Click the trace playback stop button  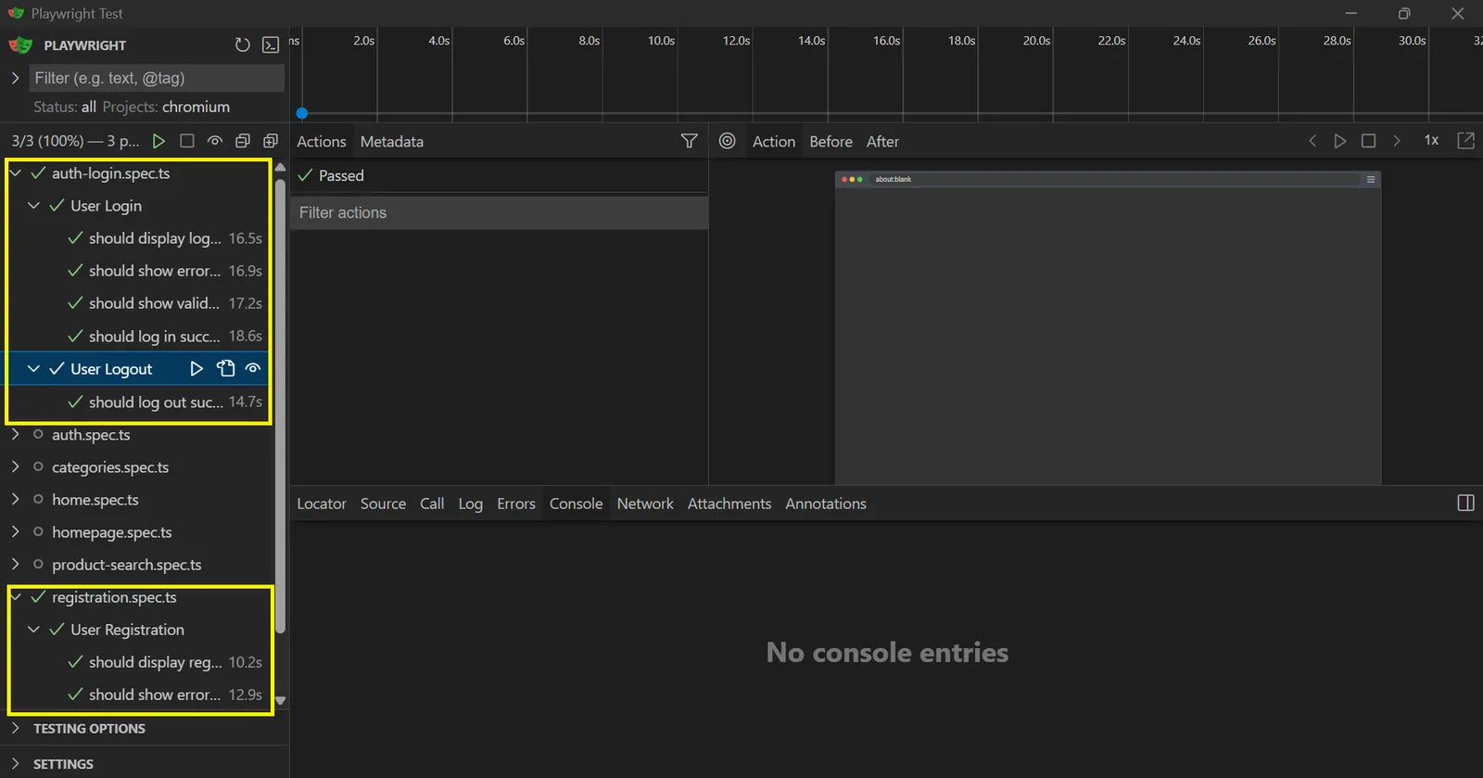click(1368, 141)
